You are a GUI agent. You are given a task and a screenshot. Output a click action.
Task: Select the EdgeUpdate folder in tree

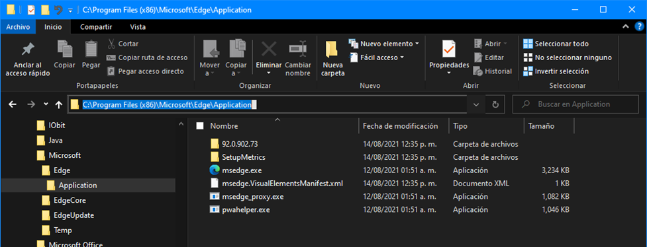(74, 215)
